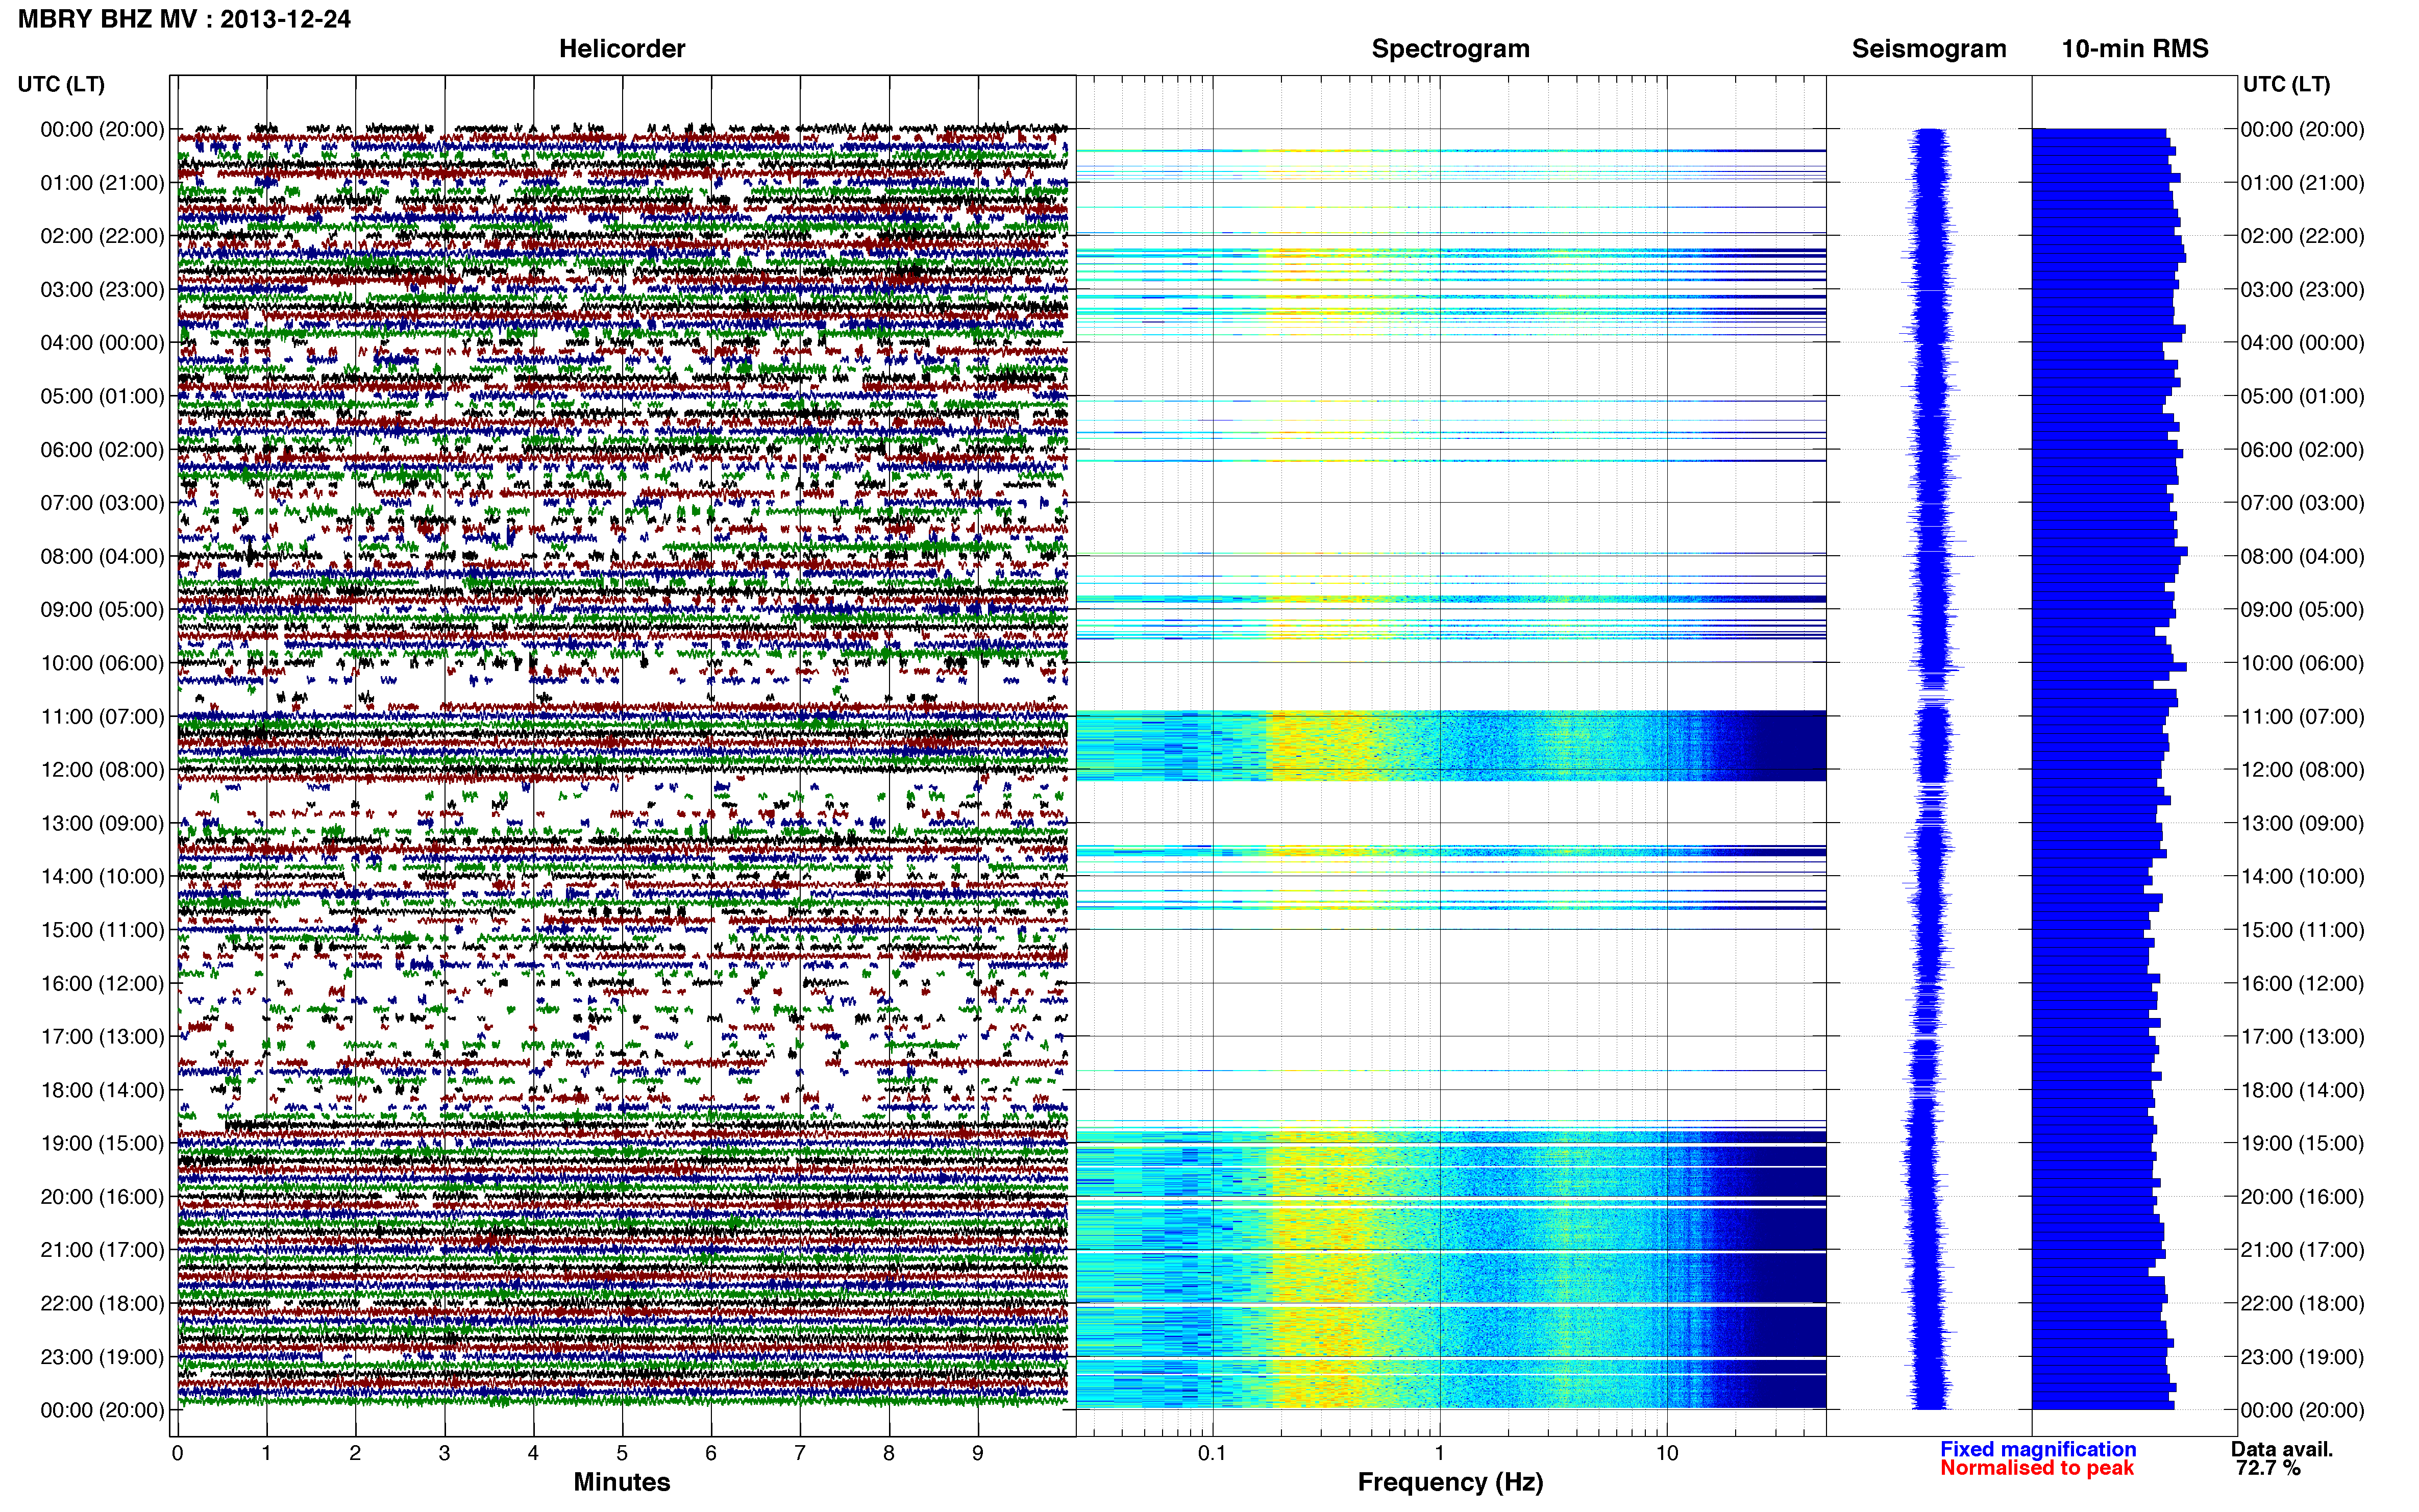This screenshot has width=2419, height=1512.
Task: Click the left '08:00 (04:00)' time label
Action: tap(102, 556)
